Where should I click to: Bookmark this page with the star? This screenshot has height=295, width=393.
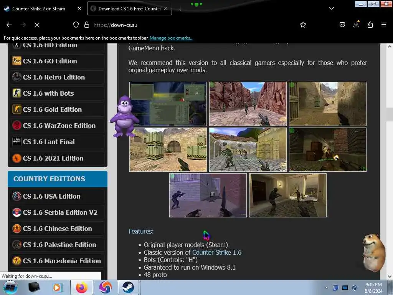(x=303, y=25)
